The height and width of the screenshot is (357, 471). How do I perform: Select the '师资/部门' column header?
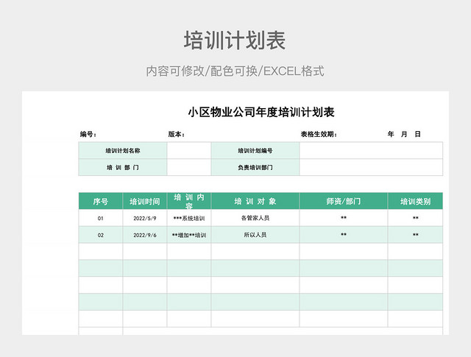pos(344,201)
